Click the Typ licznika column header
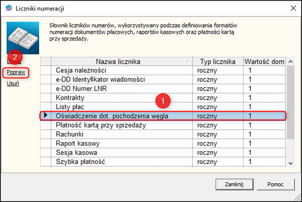The height and width of the screenshot is (202, 302). click(x=217, y=62)
